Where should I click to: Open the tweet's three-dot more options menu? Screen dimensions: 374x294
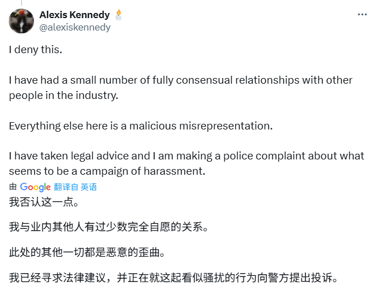pyautogui.click(x=362, y=15)
